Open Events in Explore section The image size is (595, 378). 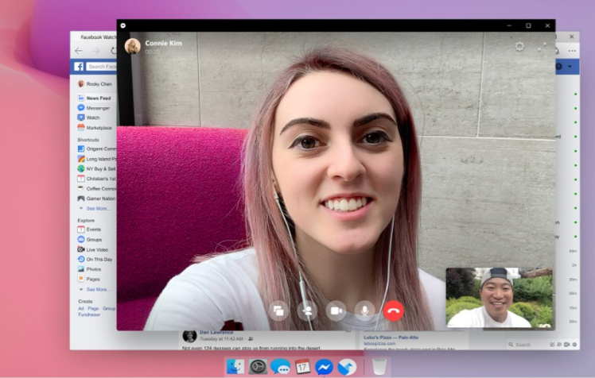coord(89,229)
